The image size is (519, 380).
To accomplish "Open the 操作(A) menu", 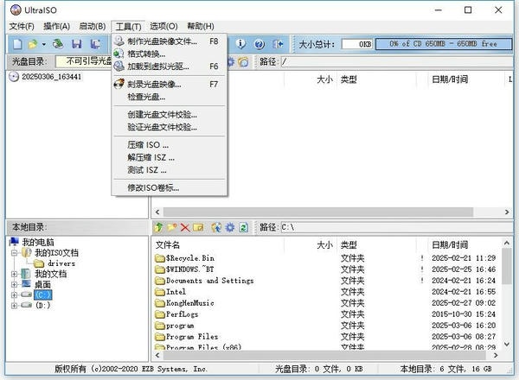I will (x=56, y=26).
